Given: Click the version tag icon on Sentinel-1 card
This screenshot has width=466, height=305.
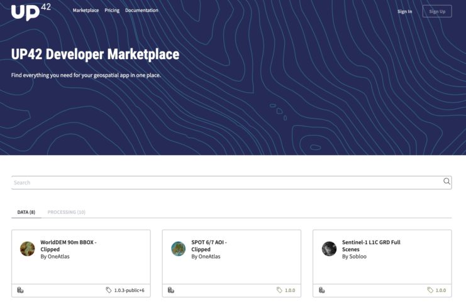Looking at the screenshot, I should (x=430, y=290).
